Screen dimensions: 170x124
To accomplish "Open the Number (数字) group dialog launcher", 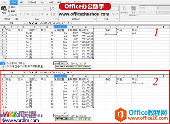I will point(118,19).
